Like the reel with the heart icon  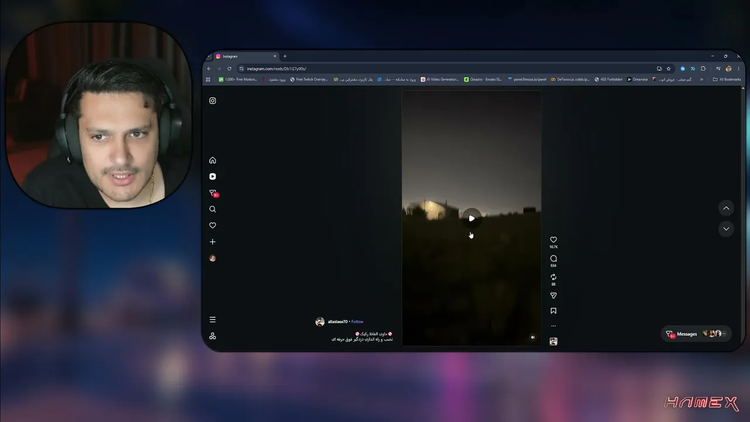coord(553,240)
